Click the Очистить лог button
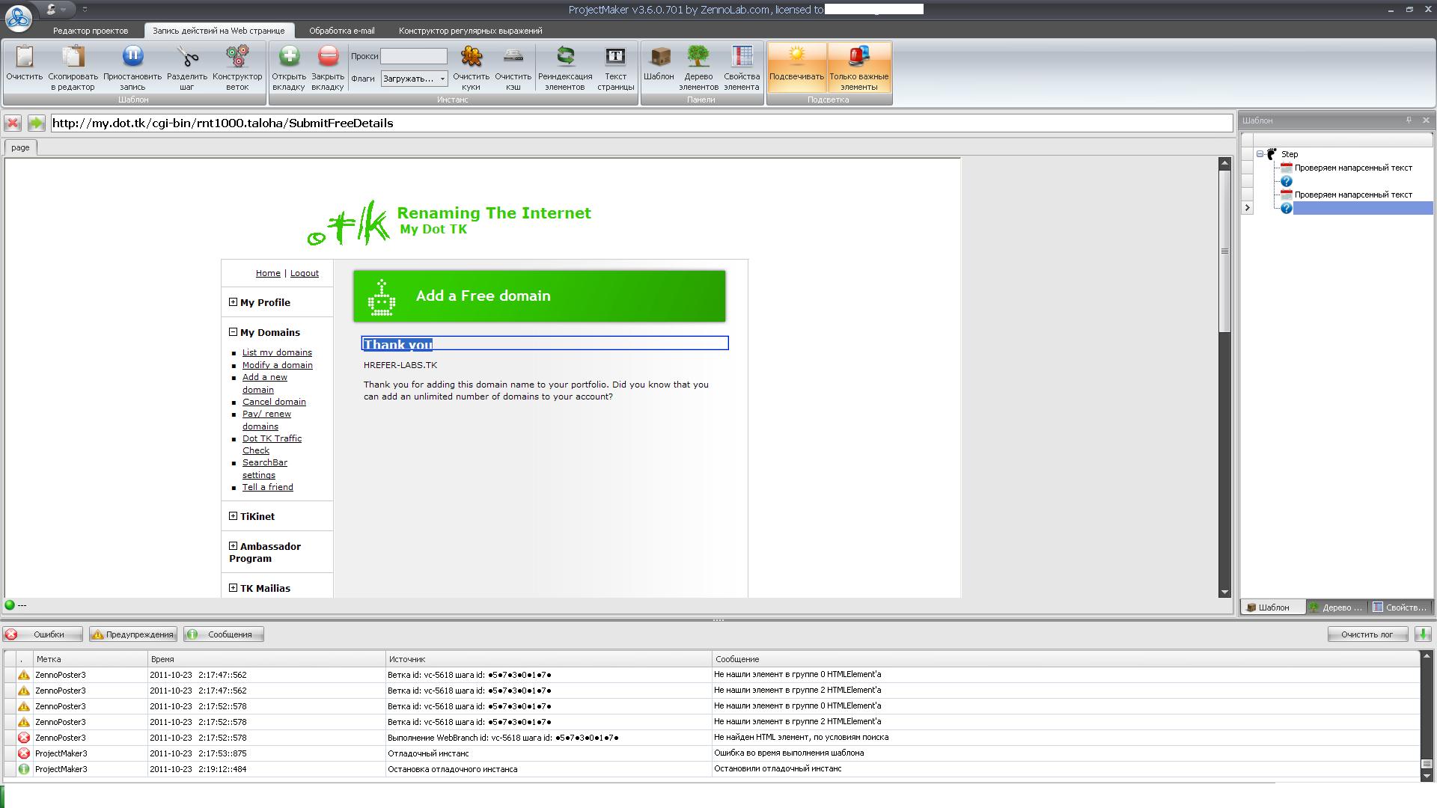The image size is (1437, 808). 1367,634
